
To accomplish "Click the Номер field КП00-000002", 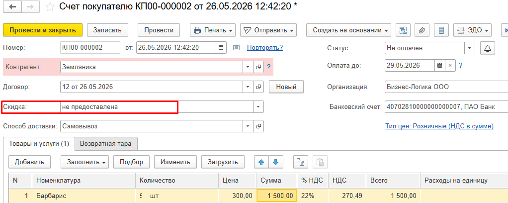I will coord(90,48).
